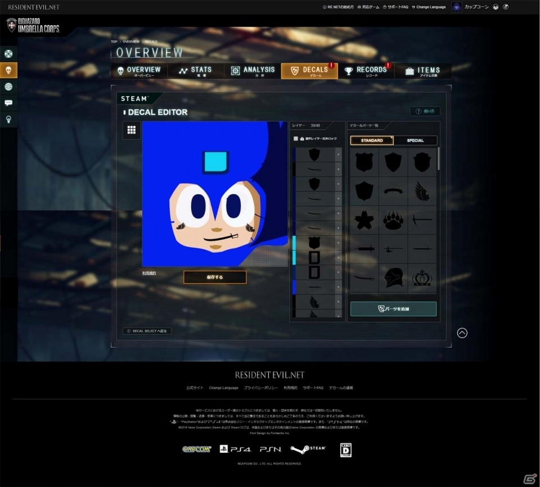Open the globe icon in left sidebar

pyautogui.click(x=8, y=87)
